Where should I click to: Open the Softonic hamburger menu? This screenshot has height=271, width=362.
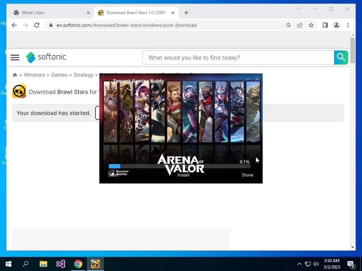15,58
